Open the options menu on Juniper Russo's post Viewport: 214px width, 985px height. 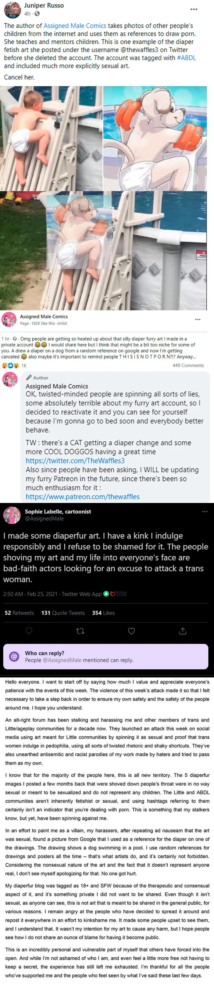click(194, 9)
